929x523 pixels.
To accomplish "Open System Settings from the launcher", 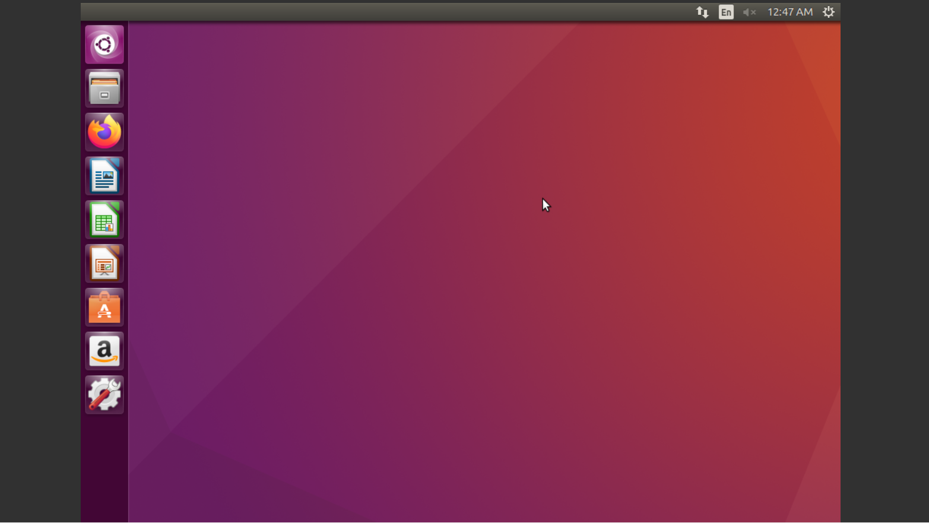I will pyautogui.click(x=104, y=395).
